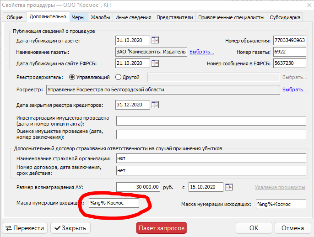Click Выбрать link for Росреестр
The image size is (314, 237).
(x=294, y=90)
